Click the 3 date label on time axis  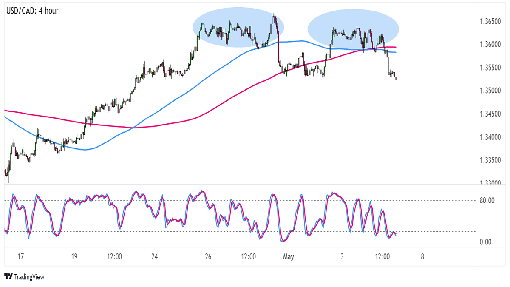click(342, 257)
